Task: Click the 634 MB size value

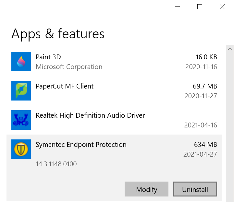Action: tap(205, 145)
